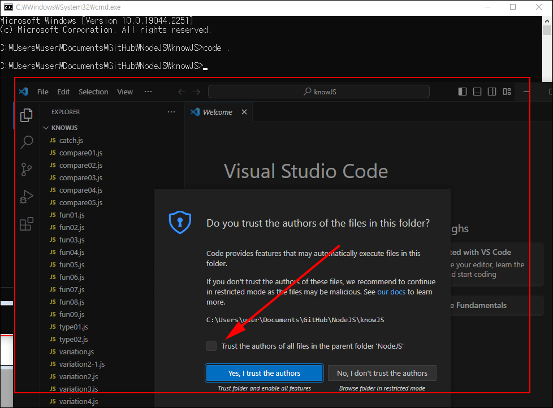Screen dimensions: 553x408
Task: Open the View menu
Action: (125, 92)
